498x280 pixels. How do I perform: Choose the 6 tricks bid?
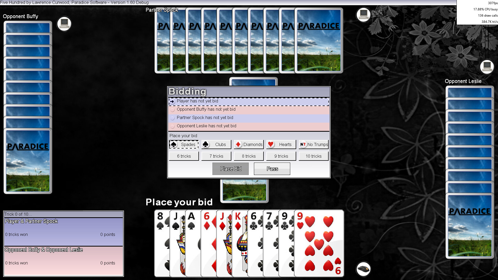(x=184, y=156)
